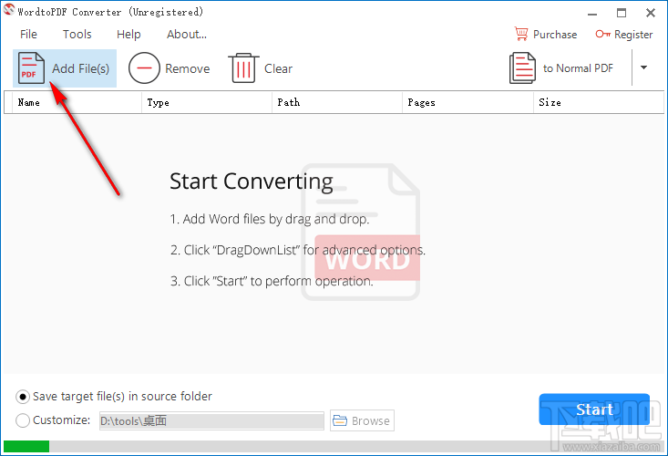Click the Purchase shopping cart icon
Viewport: 668px width, 456px height.
pyautogui.click(x=521, y=34)
